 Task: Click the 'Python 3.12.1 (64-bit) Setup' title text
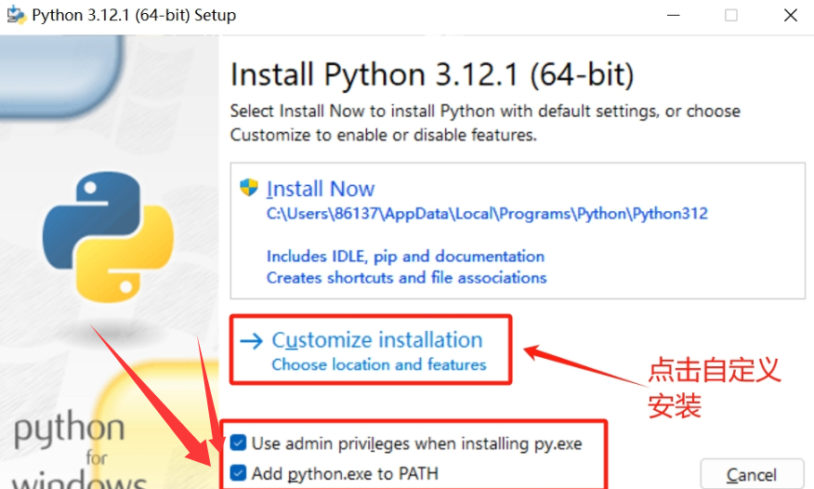coord(134,15)
